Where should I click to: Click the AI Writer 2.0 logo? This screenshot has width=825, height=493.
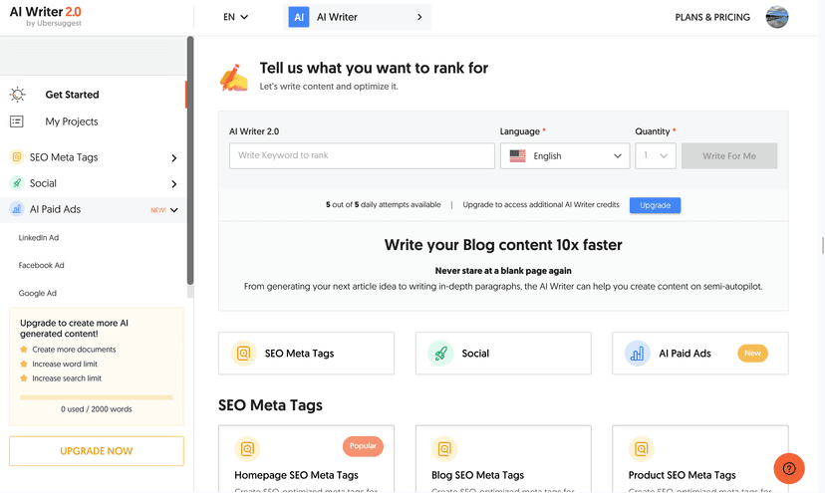click(46, 16)
